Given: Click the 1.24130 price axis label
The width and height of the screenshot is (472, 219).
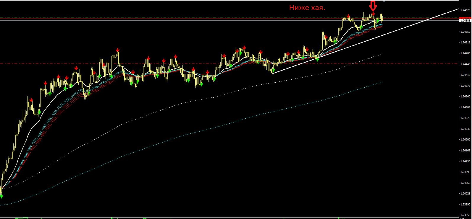Looking at the screenshot, I should coord(465,161).
